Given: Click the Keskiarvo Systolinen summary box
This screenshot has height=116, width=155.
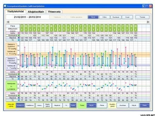Looking at the screenshot, I should pyautogui.click(x=12, y=49).
